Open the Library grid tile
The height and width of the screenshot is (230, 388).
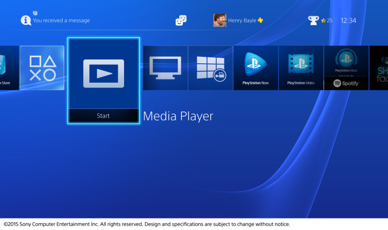(210, 68)
